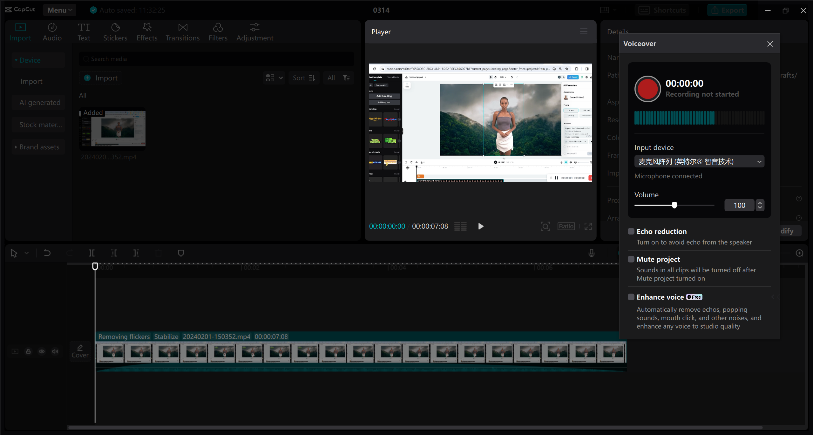Turn on Enhance voice
The height and width of the screenshot is (435, 813).
(631, 297)
